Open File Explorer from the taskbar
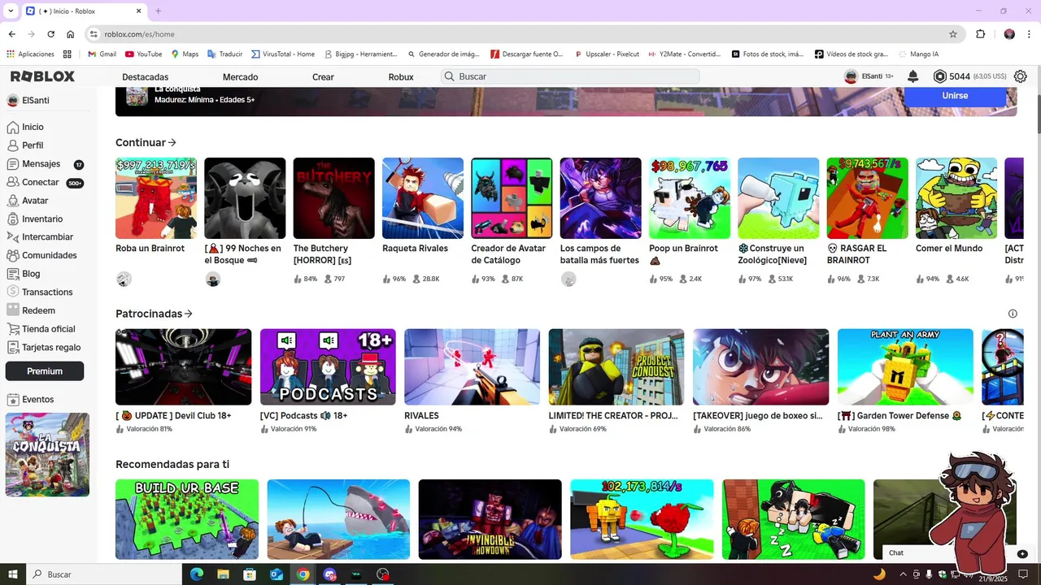The image size is (1041, 585). click(x=223, y=574)
